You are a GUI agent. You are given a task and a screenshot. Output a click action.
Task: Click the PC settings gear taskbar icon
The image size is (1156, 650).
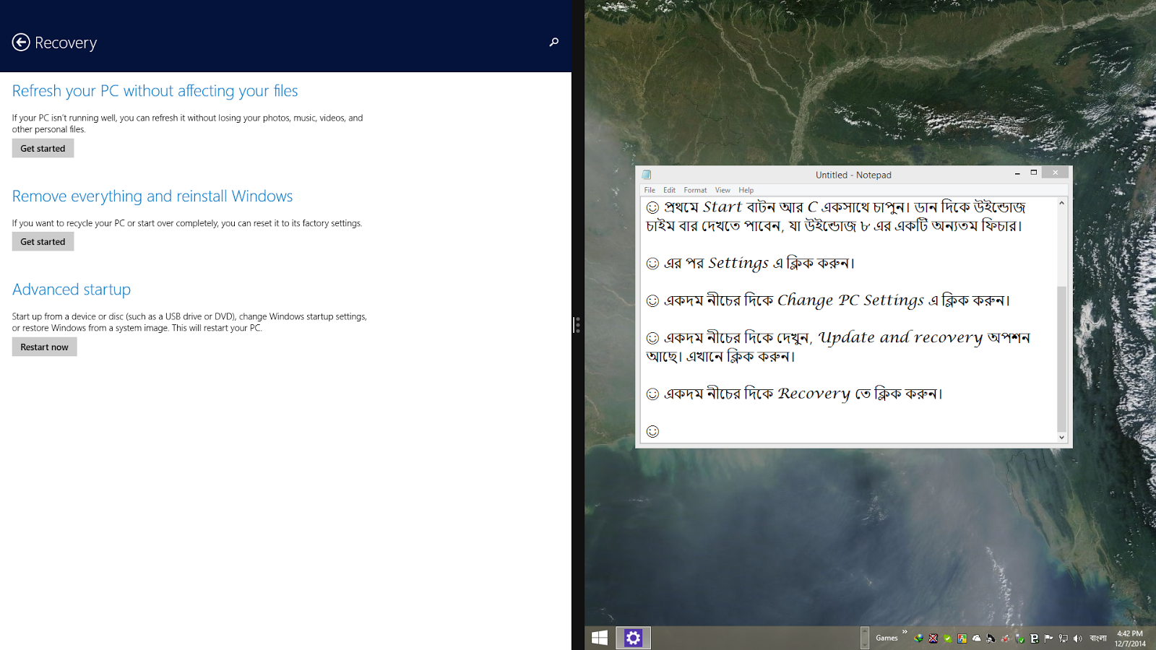[x=633, y=638]
